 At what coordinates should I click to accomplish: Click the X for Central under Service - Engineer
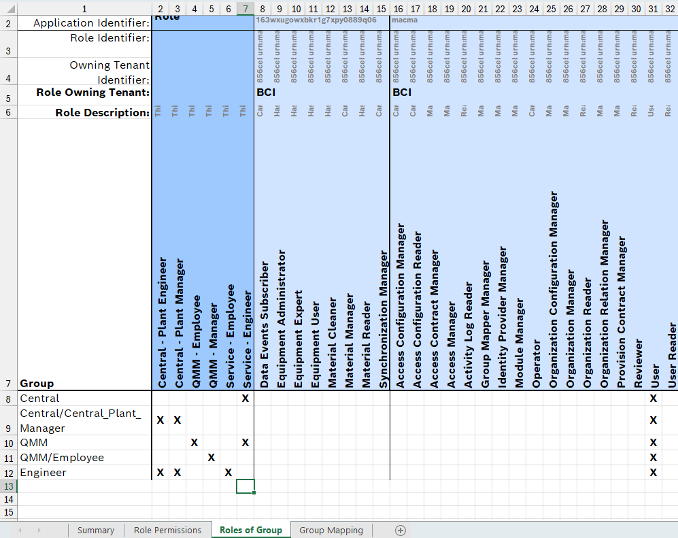pyautogui.click(x=245, y=399)
